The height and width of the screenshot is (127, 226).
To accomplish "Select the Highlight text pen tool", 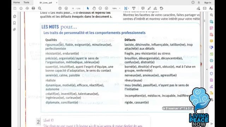I will pos(149,8).
